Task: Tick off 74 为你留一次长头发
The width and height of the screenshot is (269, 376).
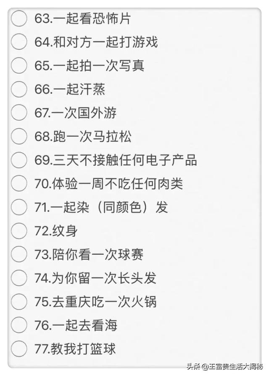Action: point(19,278)
